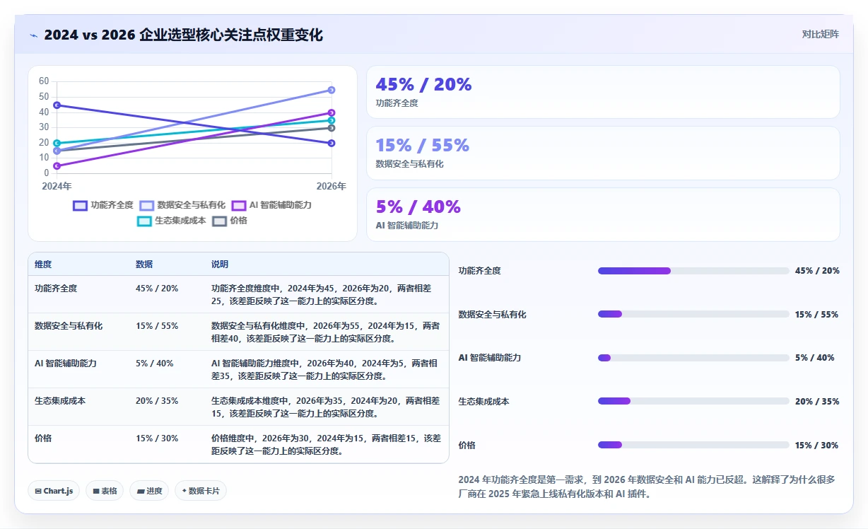Select the 数据安全与私有化 table row cell

[69, 326]
